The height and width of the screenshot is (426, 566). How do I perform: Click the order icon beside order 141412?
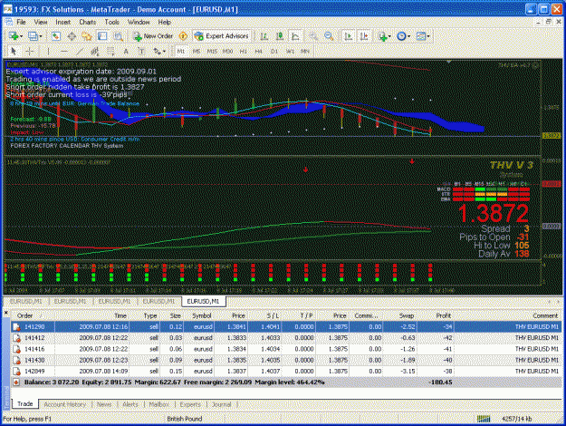(x=16, y=338)
